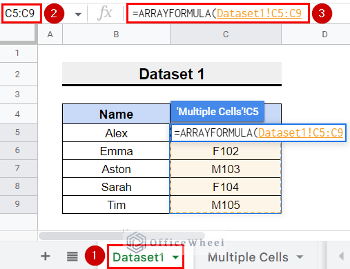Click the cell containing M103
350x269 pixels.
(226, 169)
